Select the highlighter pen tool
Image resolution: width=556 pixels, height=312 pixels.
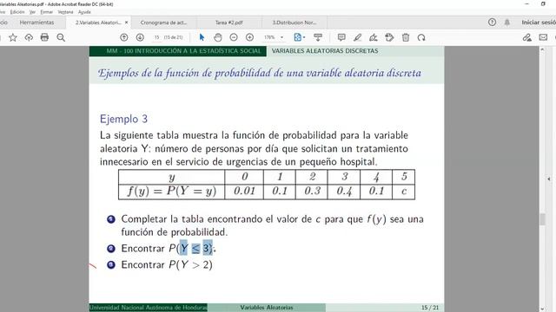(x=357, y=37)
